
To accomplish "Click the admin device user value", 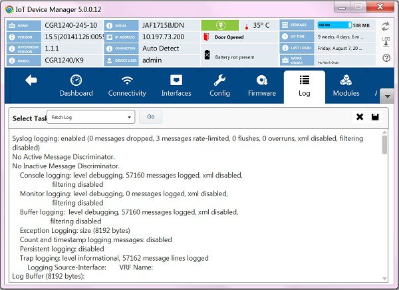I will click(152, 61).
